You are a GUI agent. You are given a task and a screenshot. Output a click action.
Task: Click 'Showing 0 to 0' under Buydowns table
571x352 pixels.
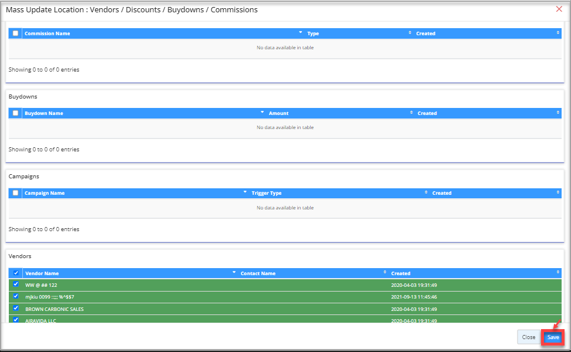click(x=44, y=150)
